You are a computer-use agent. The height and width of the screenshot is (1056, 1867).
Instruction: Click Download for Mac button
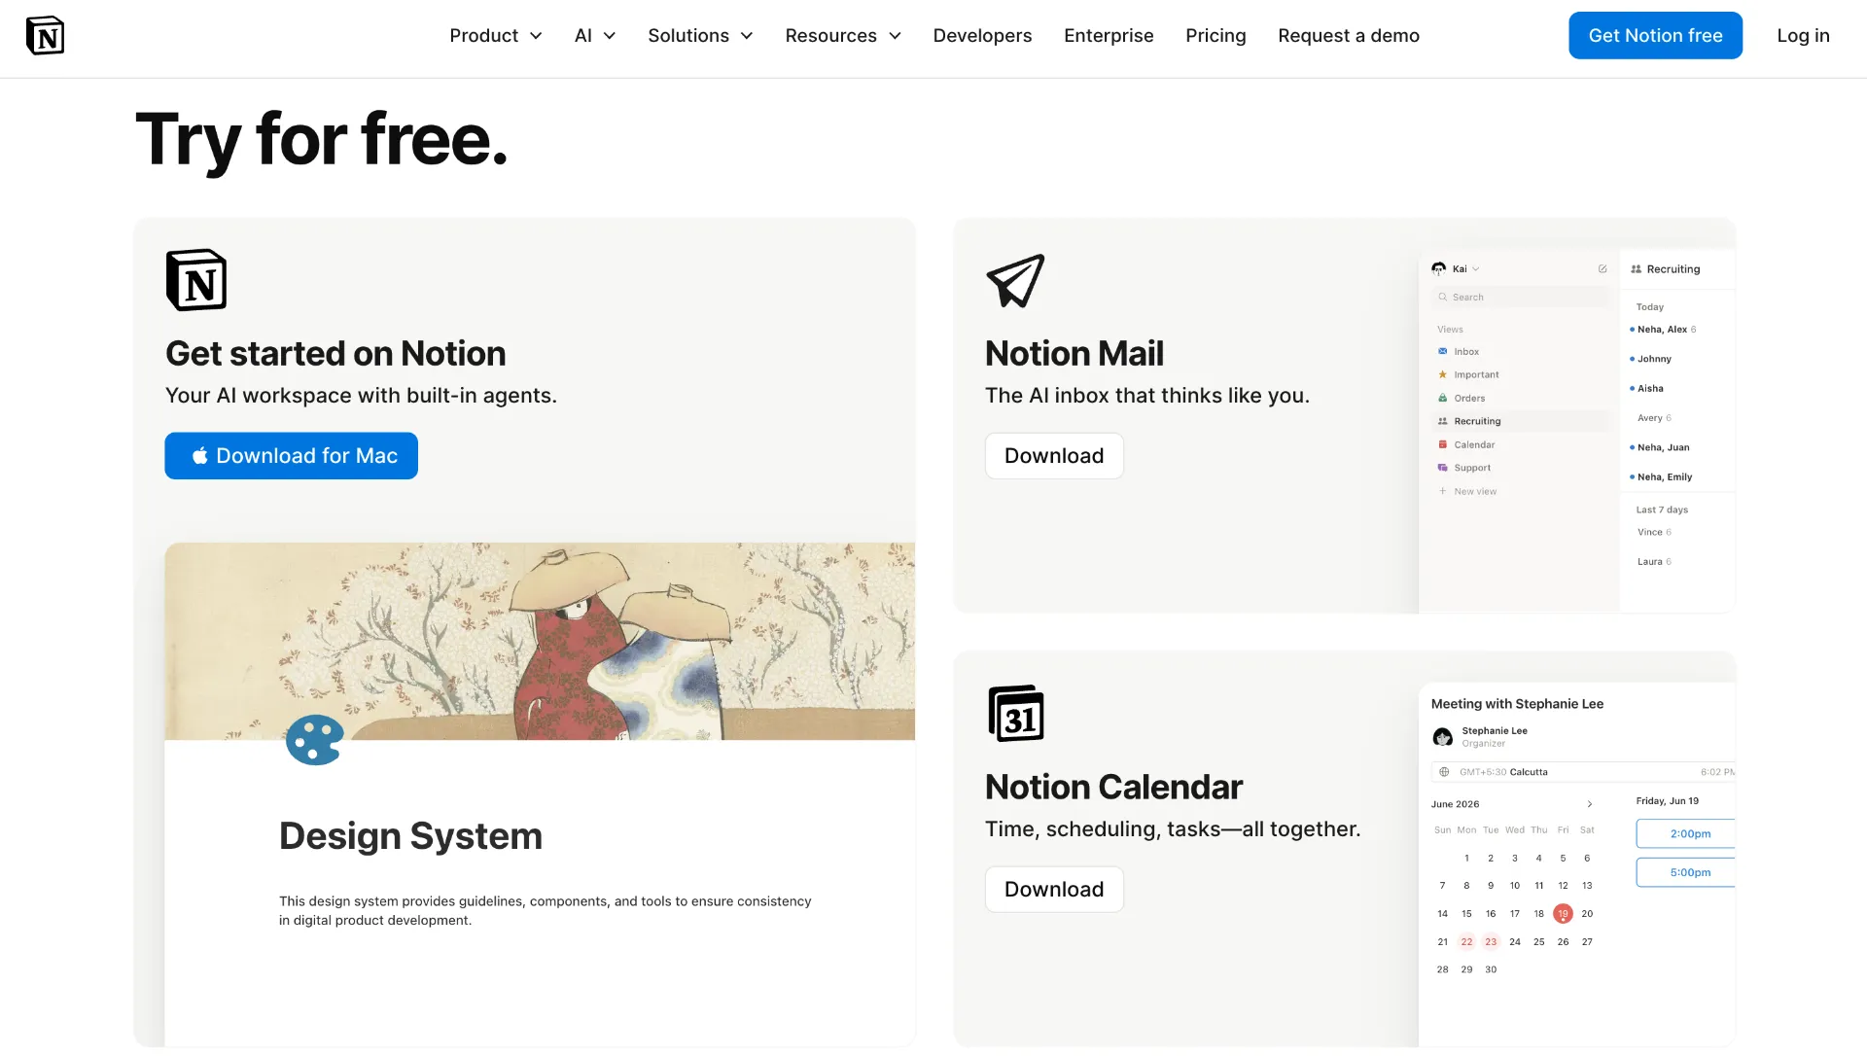tap(292, 456)
